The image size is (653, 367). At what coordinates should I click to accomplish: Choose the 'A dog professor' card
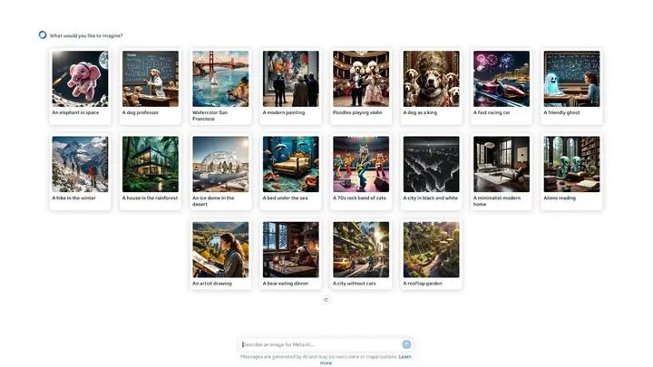pos(151,84)
